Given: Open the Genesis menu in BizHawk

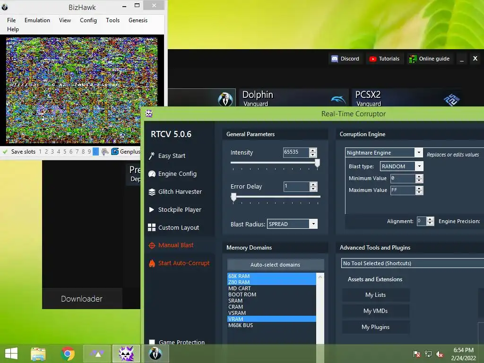Looking at the screenshot, I should point(138,20).
